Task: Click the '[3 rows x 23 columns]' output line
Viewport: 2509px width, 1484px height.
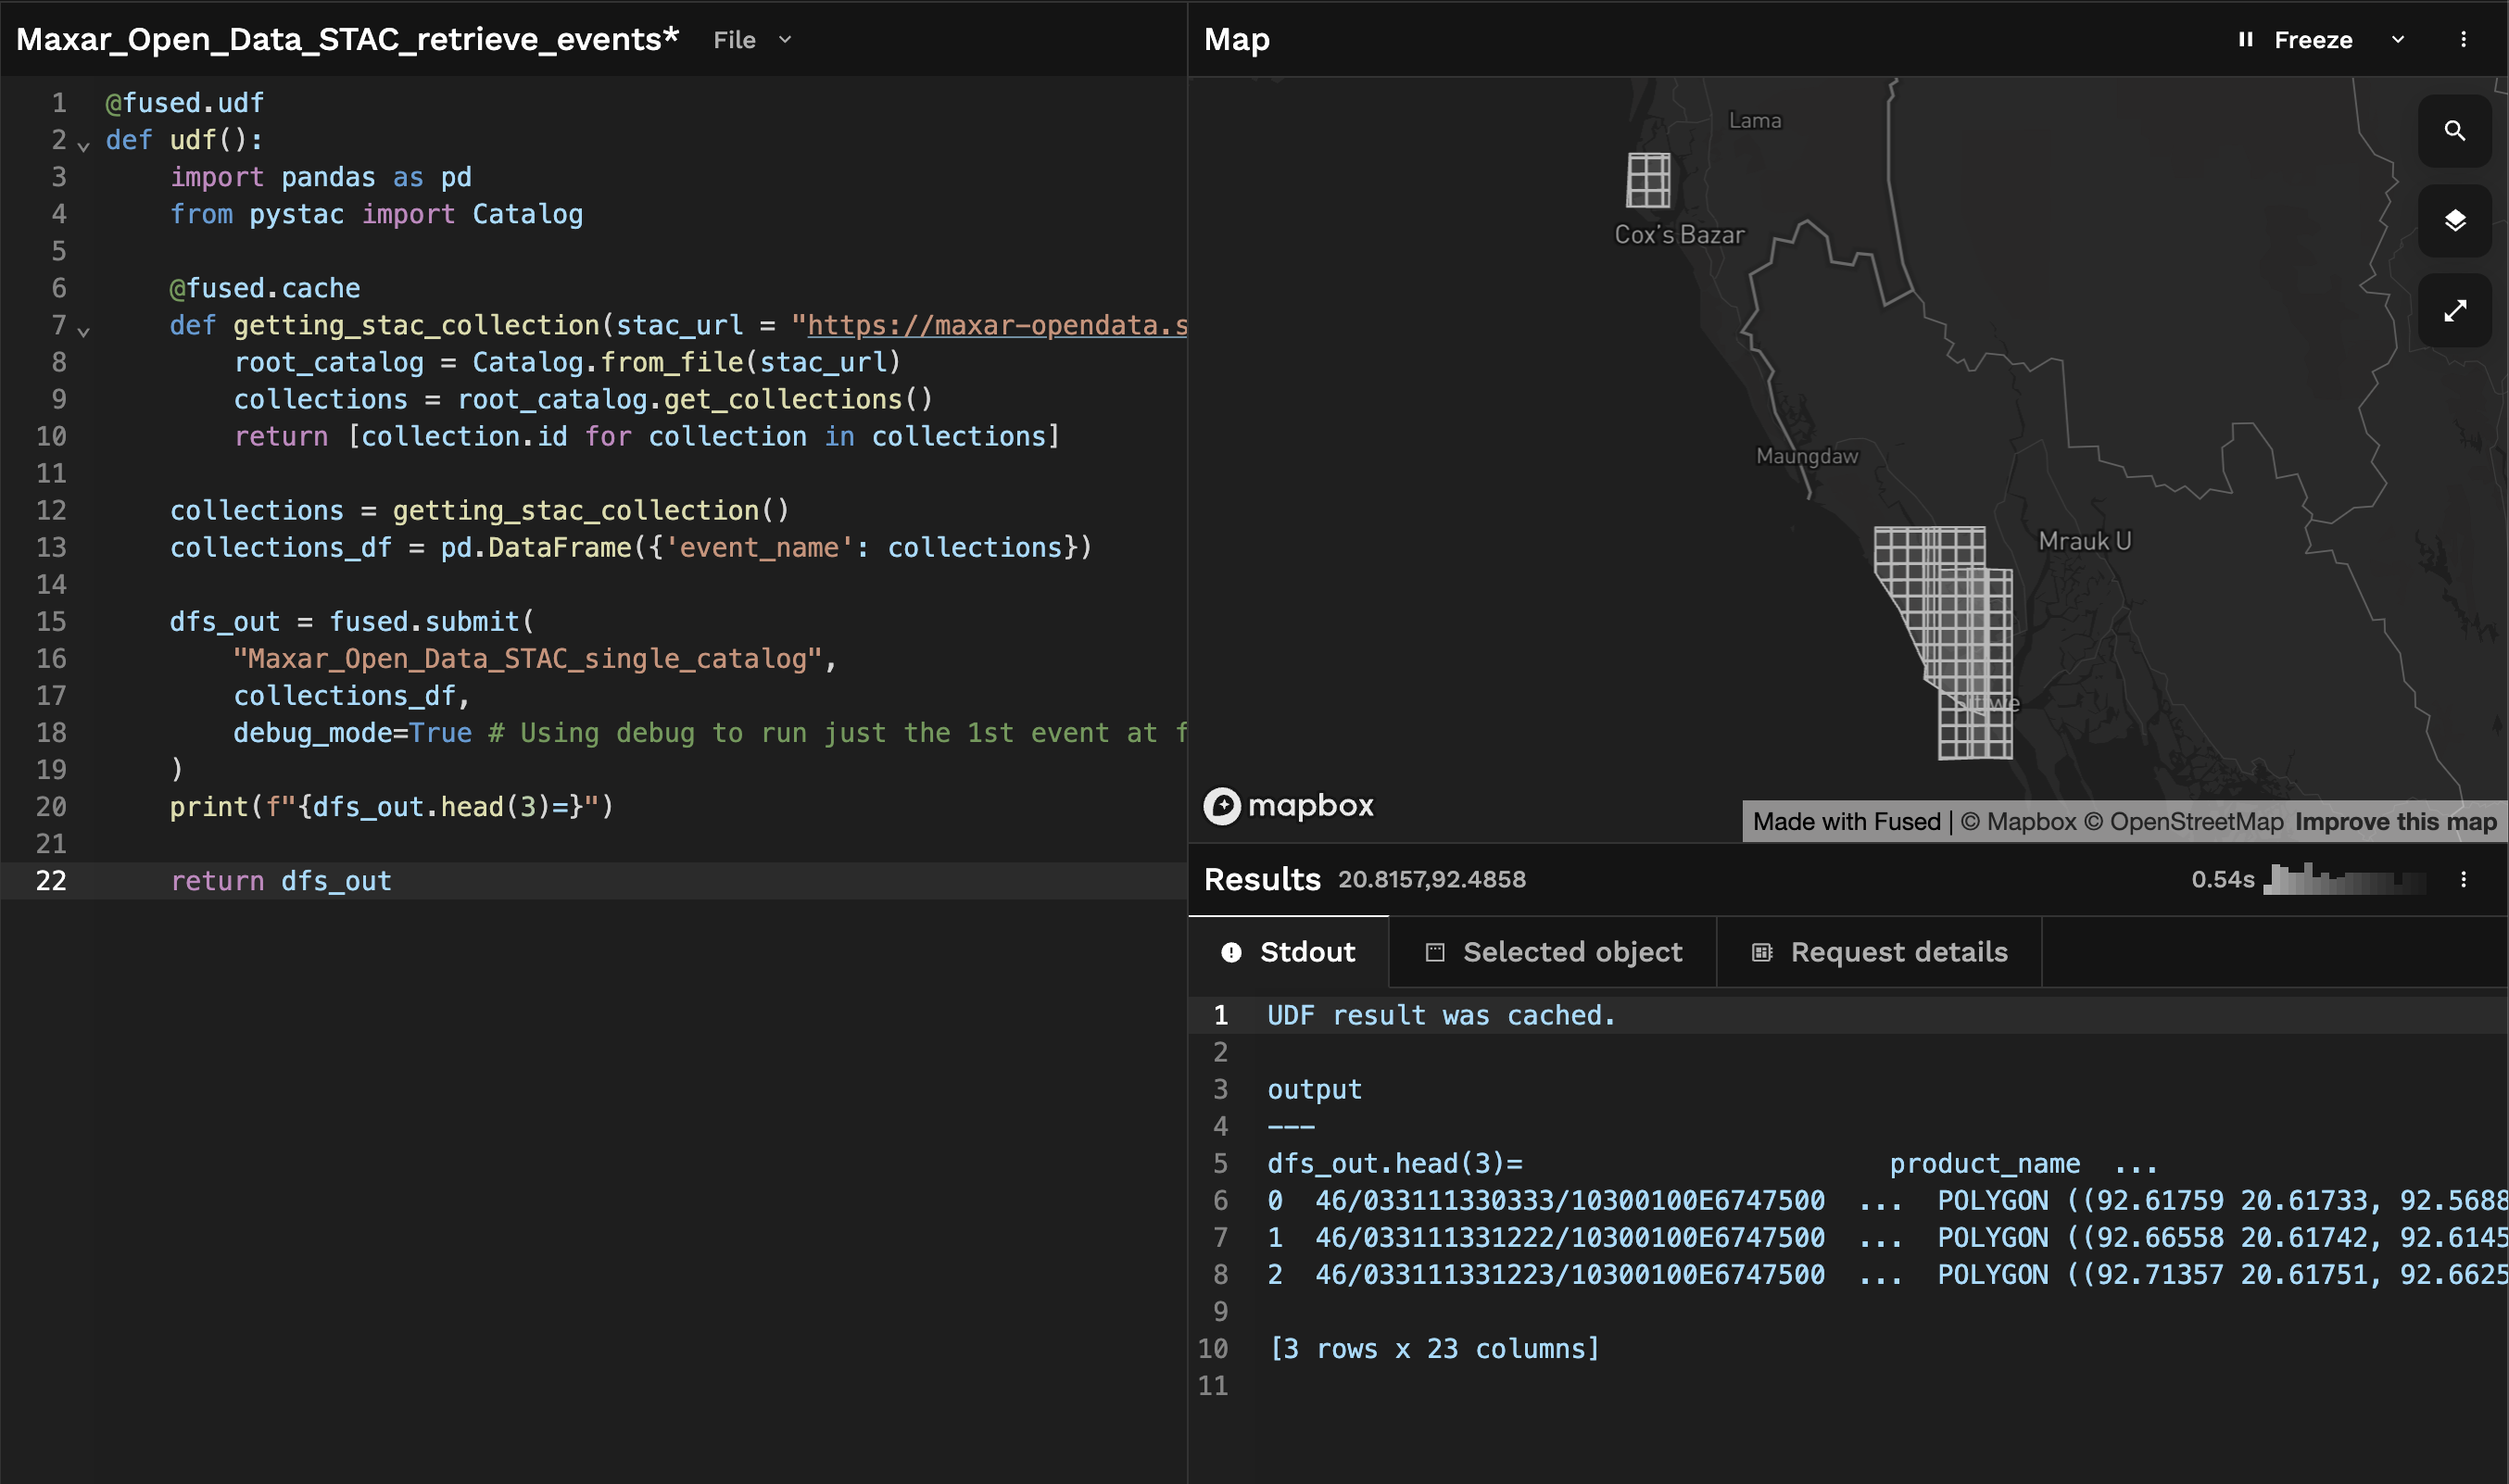Action: pyautogui.click(x=1434, y=1348)
